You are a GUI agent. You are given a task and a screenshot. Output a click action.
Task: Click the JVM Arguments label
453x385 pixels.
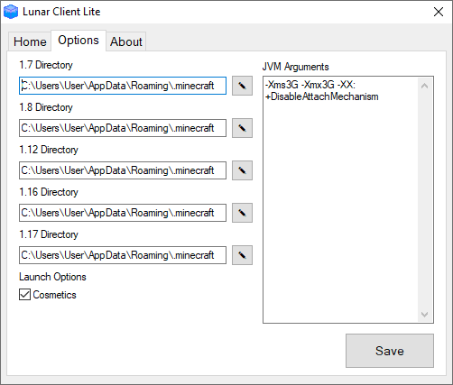click(295, 67)
